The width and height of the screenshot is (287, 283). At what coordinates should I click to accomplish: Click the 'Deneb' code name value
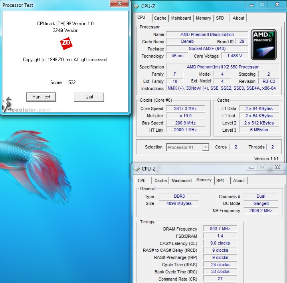click(x=187, y=42)
